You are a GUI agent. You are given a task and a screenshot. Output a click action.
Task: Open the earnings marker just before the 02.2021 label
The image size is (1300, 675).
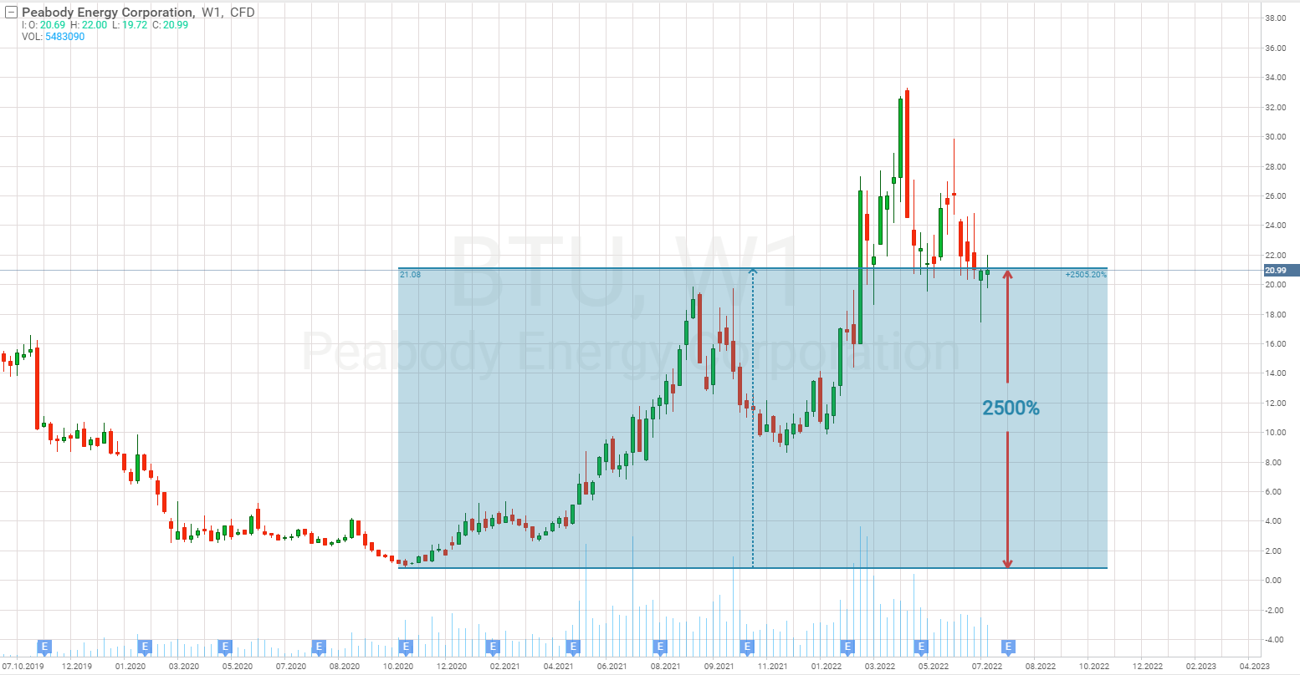click(493, 646)
